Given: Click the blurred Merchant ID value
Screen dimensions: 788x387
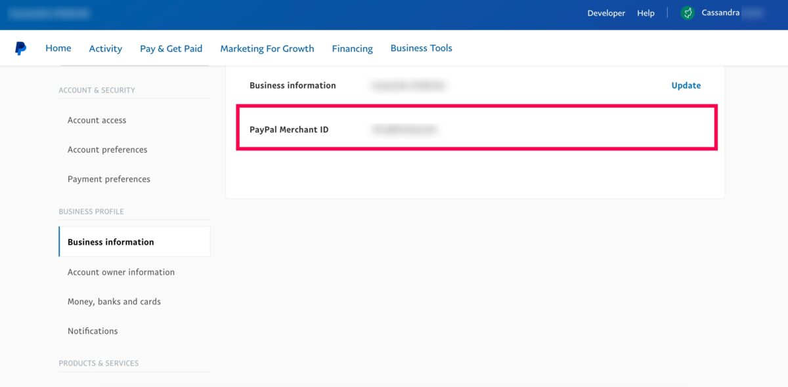Looking at the screenshot, I should point(404,130).
